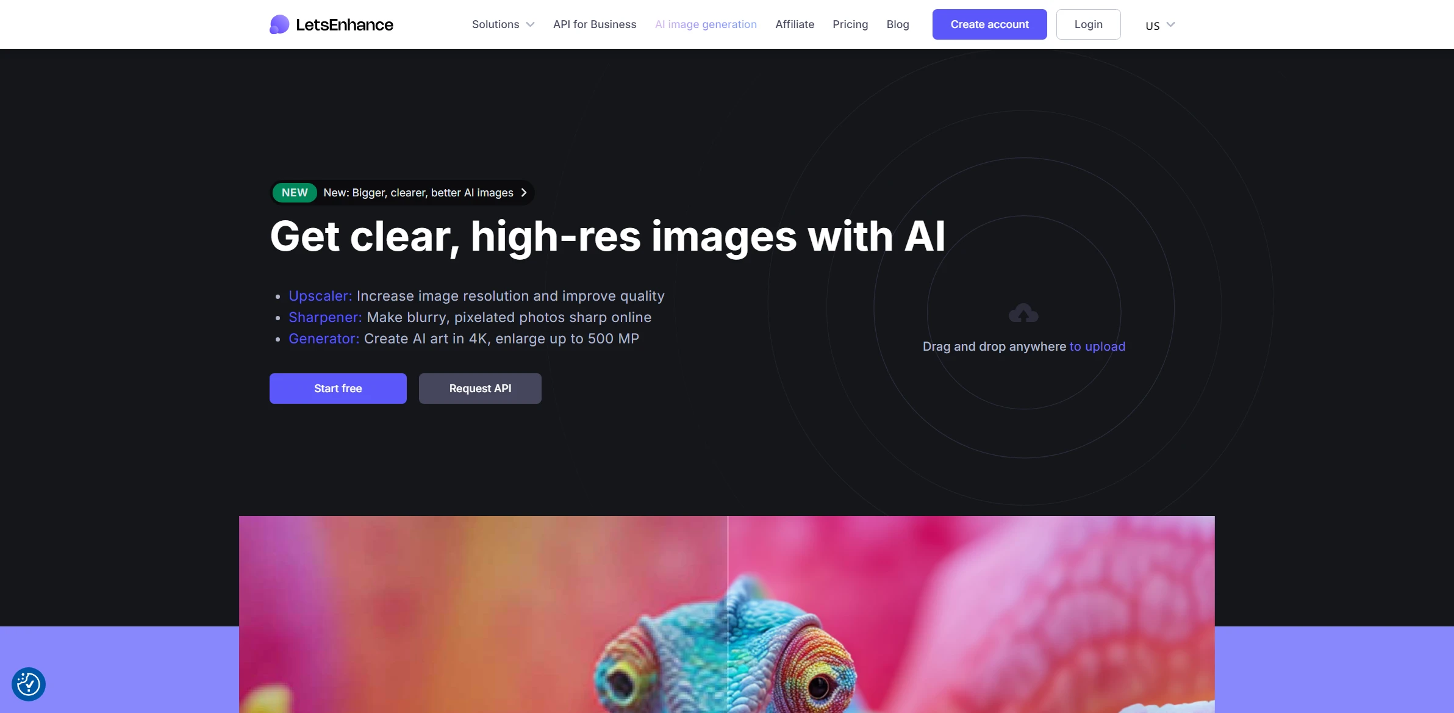The image size is (1454, 713).
Task: Expand the US region selector
Action: (x=1159, y=25)
